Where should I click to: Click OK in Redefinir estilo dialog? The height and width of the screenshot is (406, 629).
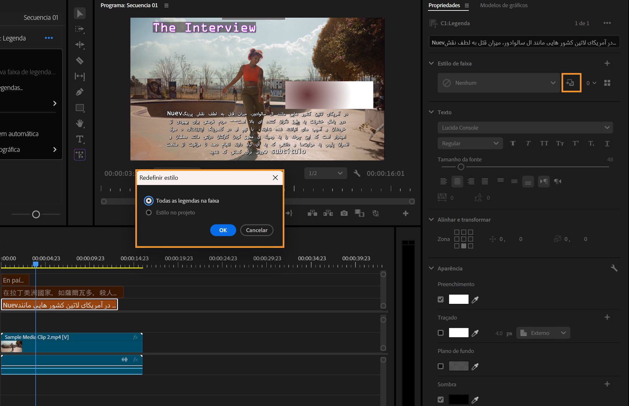[x=223, y=230]
